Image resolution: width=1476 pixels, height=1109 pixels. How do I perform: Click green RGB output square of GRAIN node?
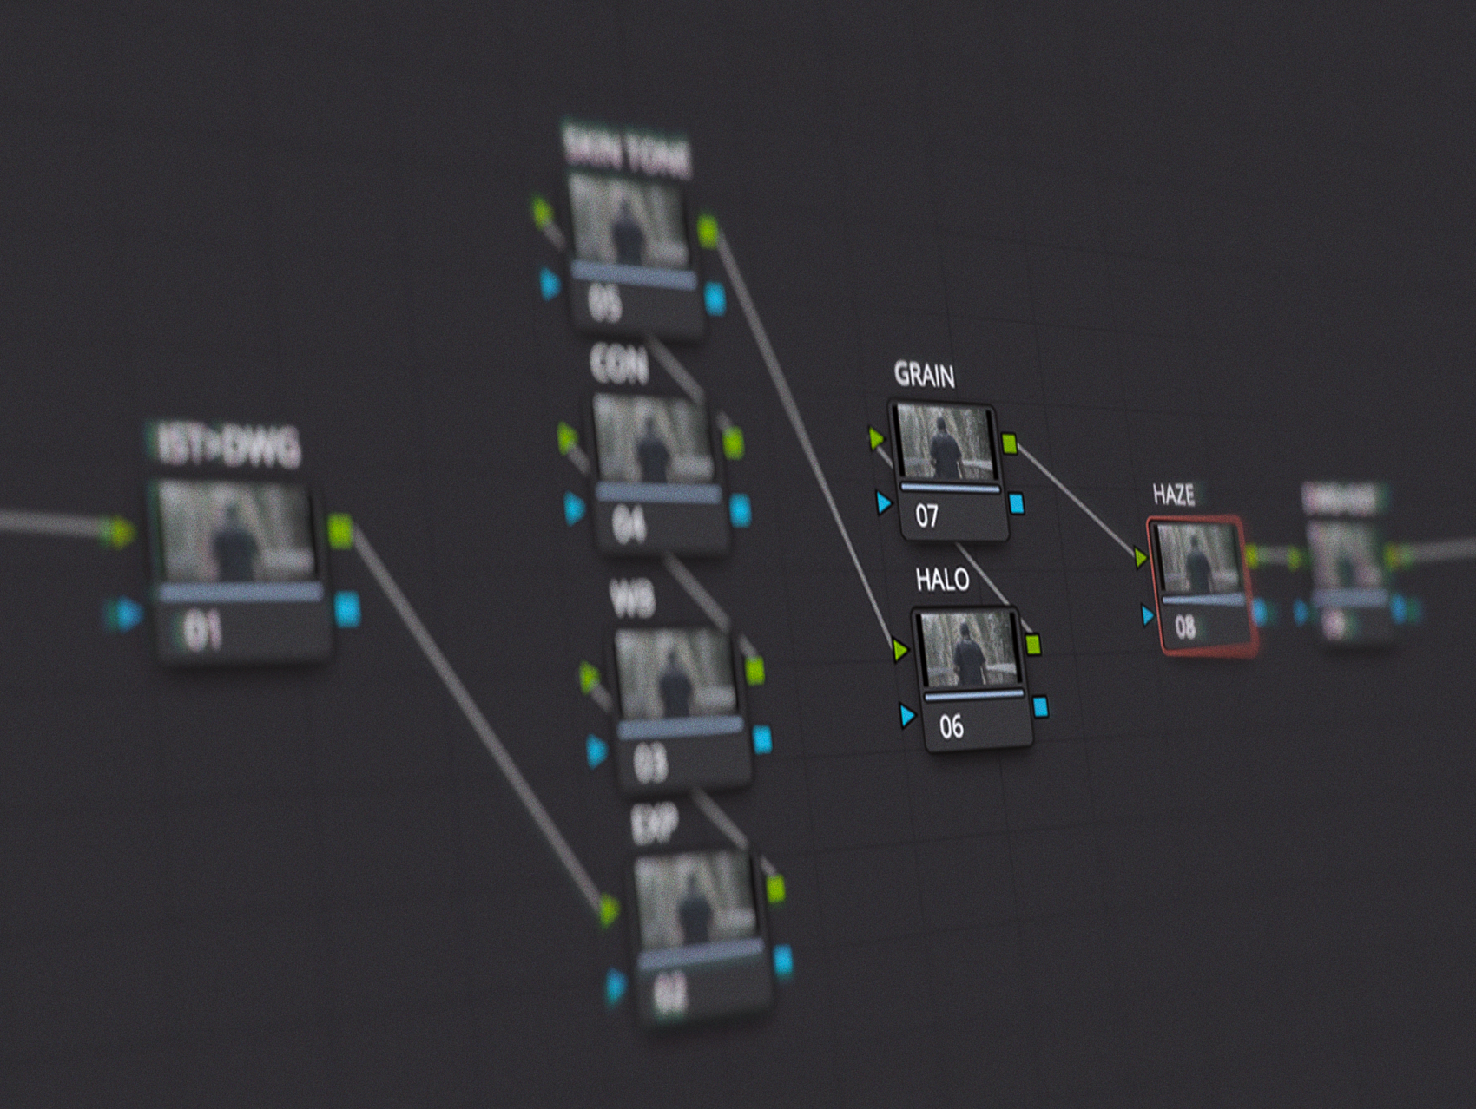point(1009,443)
